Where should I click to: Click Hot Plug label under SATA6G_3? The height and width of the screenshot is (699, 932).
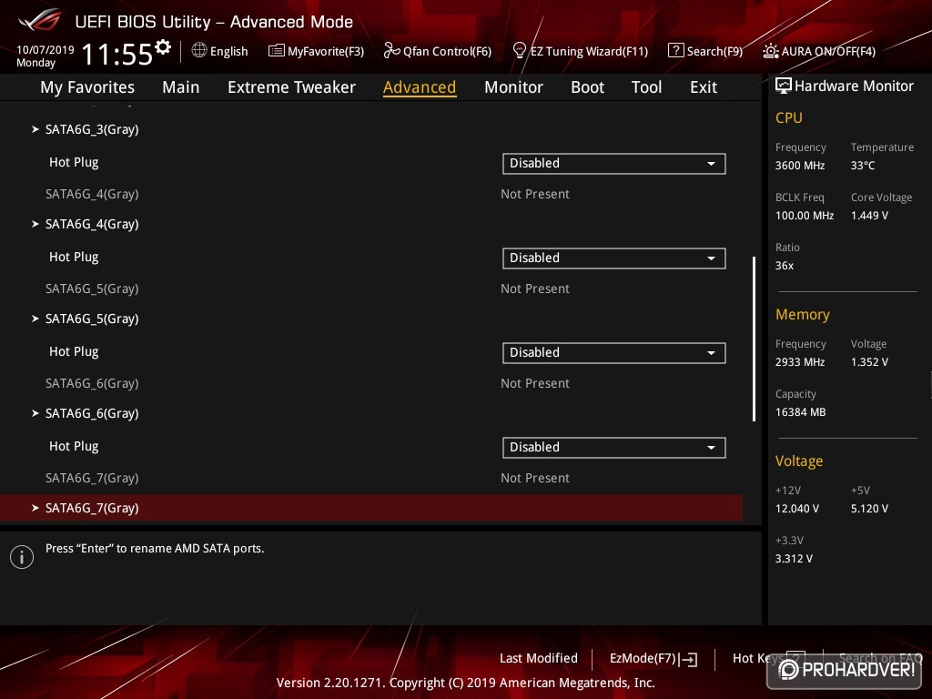click(x=74, y=162)
